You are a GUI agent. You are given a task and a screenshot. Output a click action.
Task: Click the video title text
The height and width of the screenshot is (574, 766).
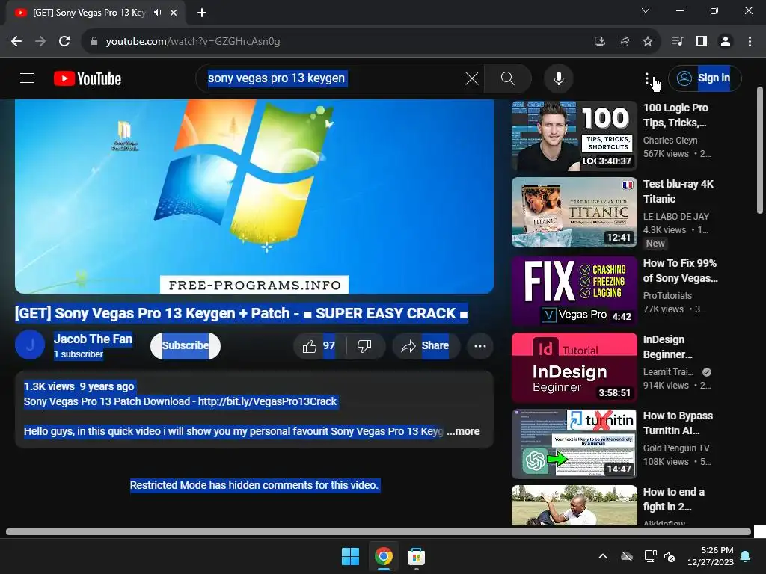click(x=242, y=313)
